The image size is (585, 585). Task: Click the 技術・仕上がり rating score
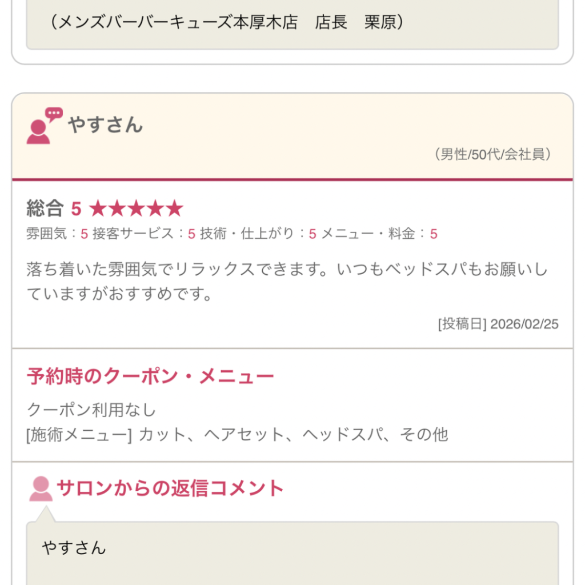pyautogui.click(x=312, y=234)
